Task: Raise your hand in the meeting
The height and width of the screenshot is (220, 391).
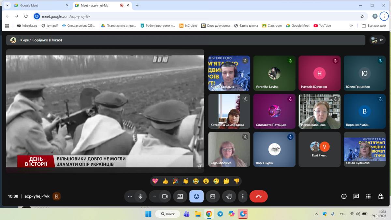Action: click(x=229, y=196)
